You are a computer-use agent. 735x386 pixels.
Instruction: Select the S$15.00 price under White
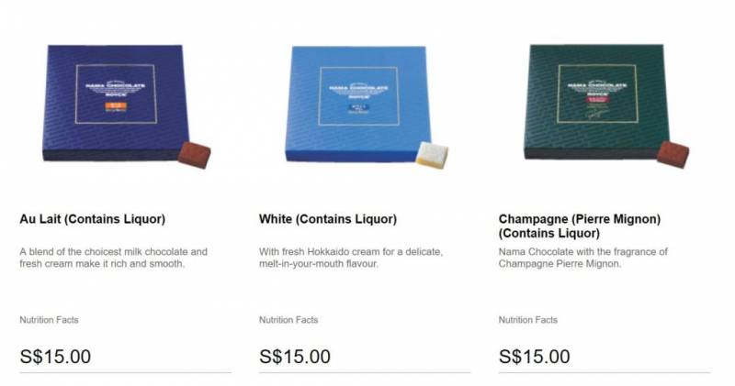pos(295,357)
